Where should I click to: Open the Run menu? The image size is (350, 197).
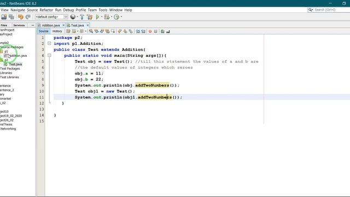(58, 10)
